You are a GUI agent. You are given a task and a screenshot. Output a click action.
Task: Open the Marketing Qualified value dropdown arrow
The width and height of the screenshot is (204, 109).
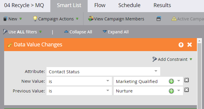point(179,81)
